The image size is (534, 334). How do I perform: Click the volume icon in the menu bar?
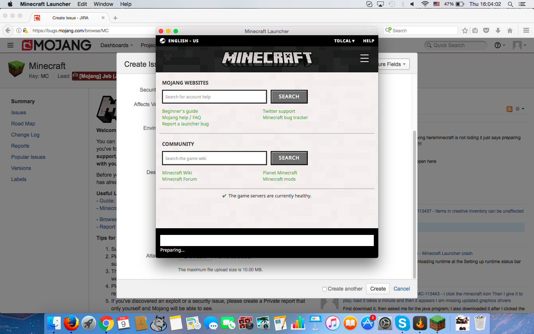(413, 4)
